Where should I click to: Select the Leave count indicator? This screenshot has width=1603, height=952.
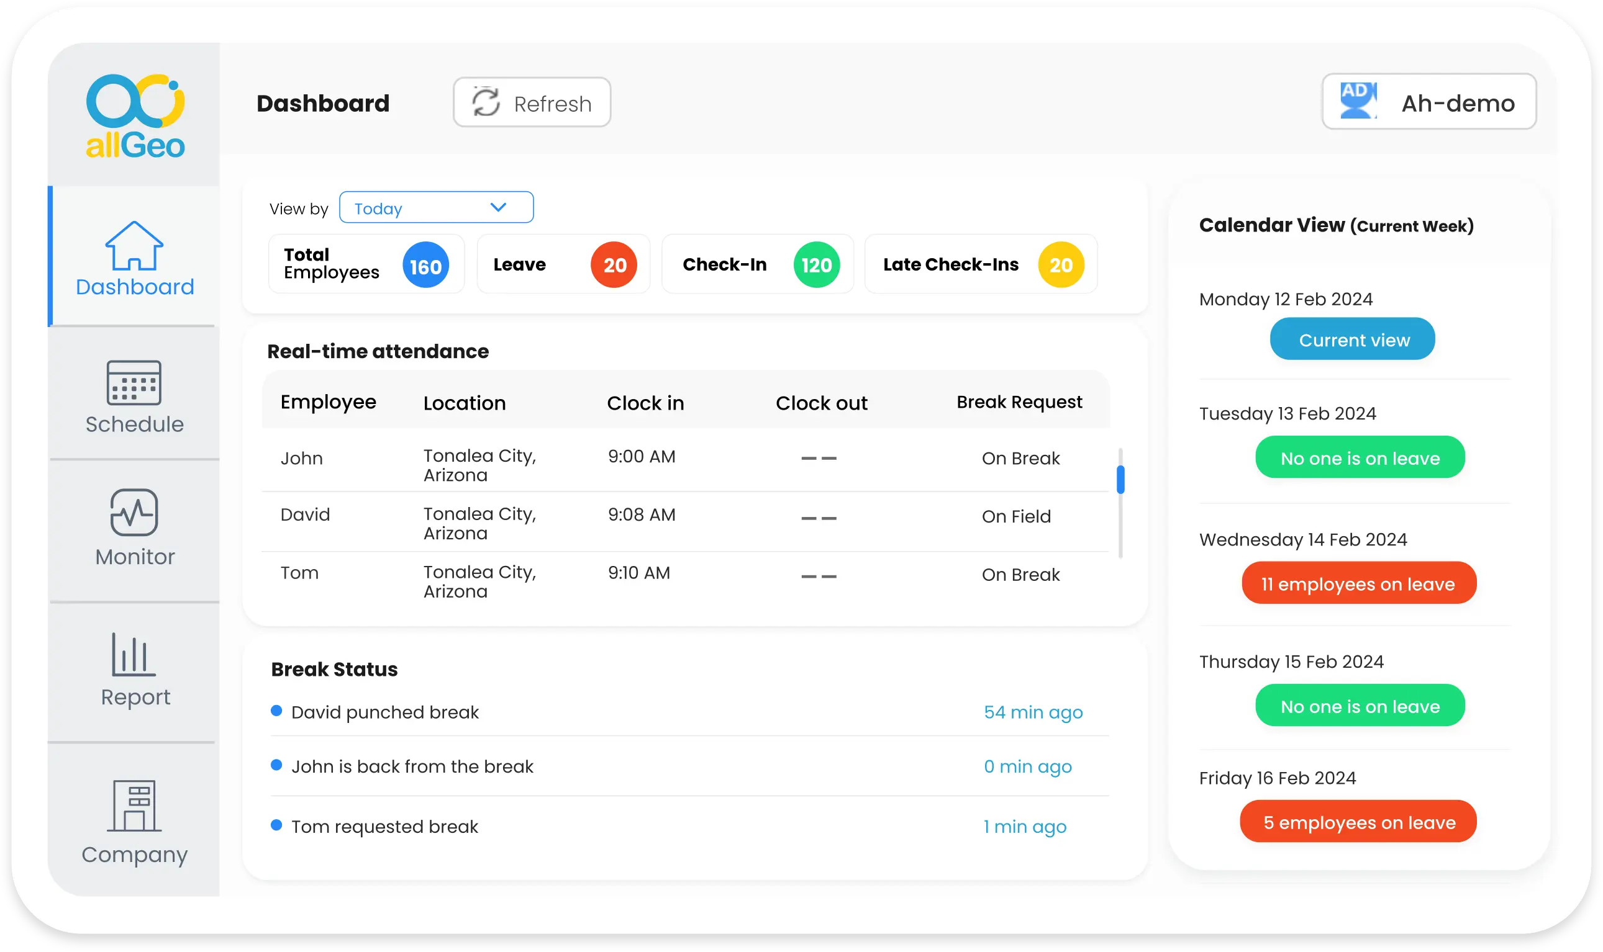click(612, 264)
